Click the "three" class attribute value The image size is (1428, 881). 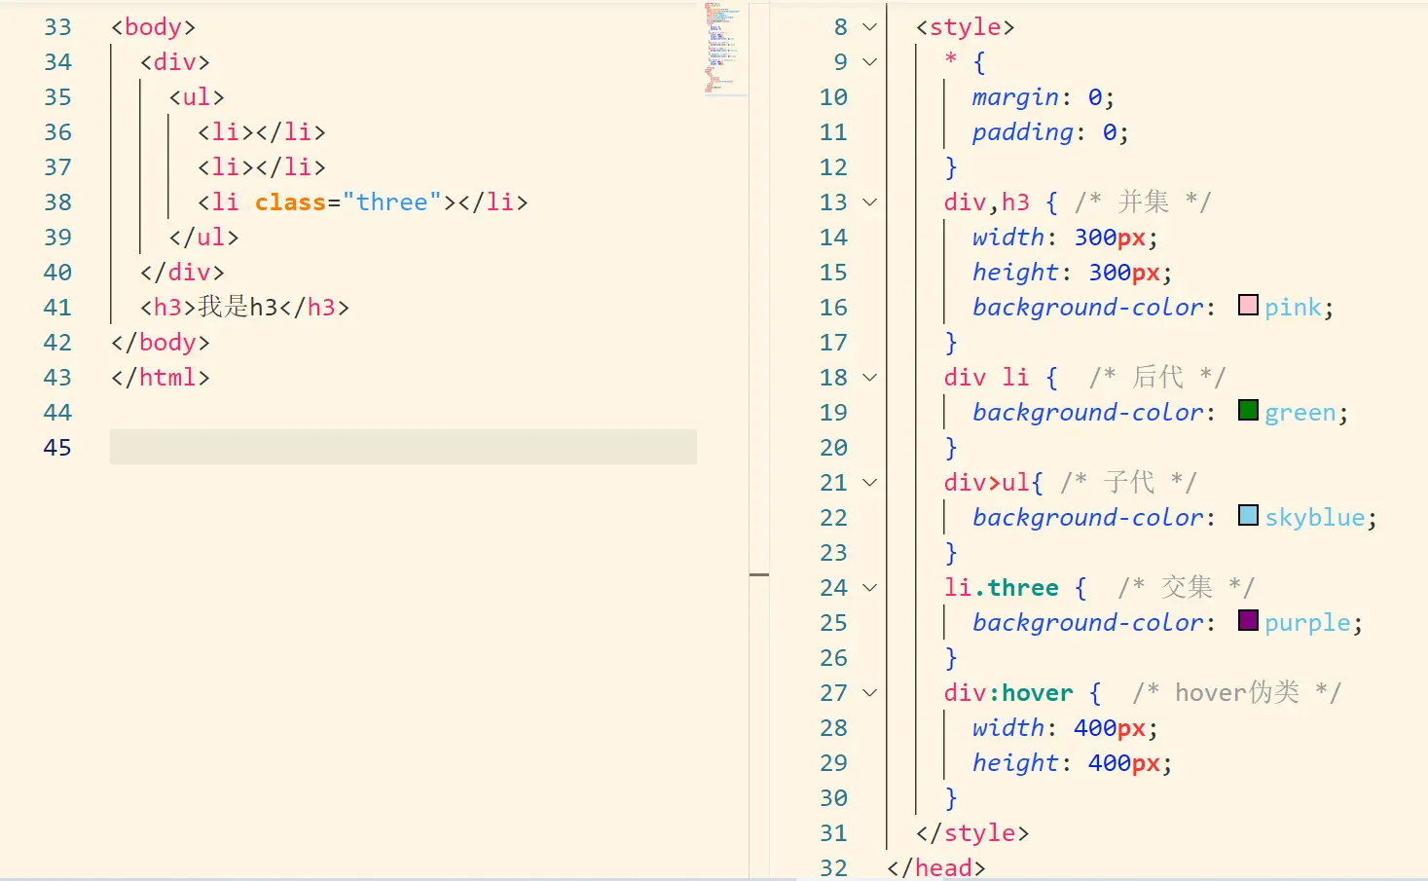[x=391, y=202]
